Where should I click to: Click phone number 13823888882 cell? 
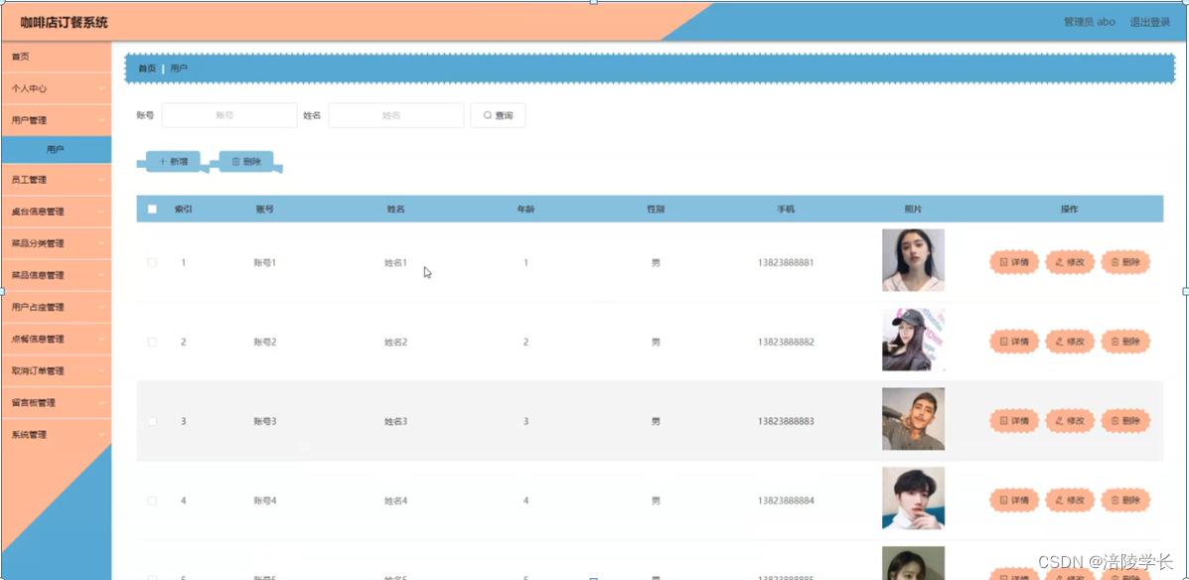[x=786, y=342]
